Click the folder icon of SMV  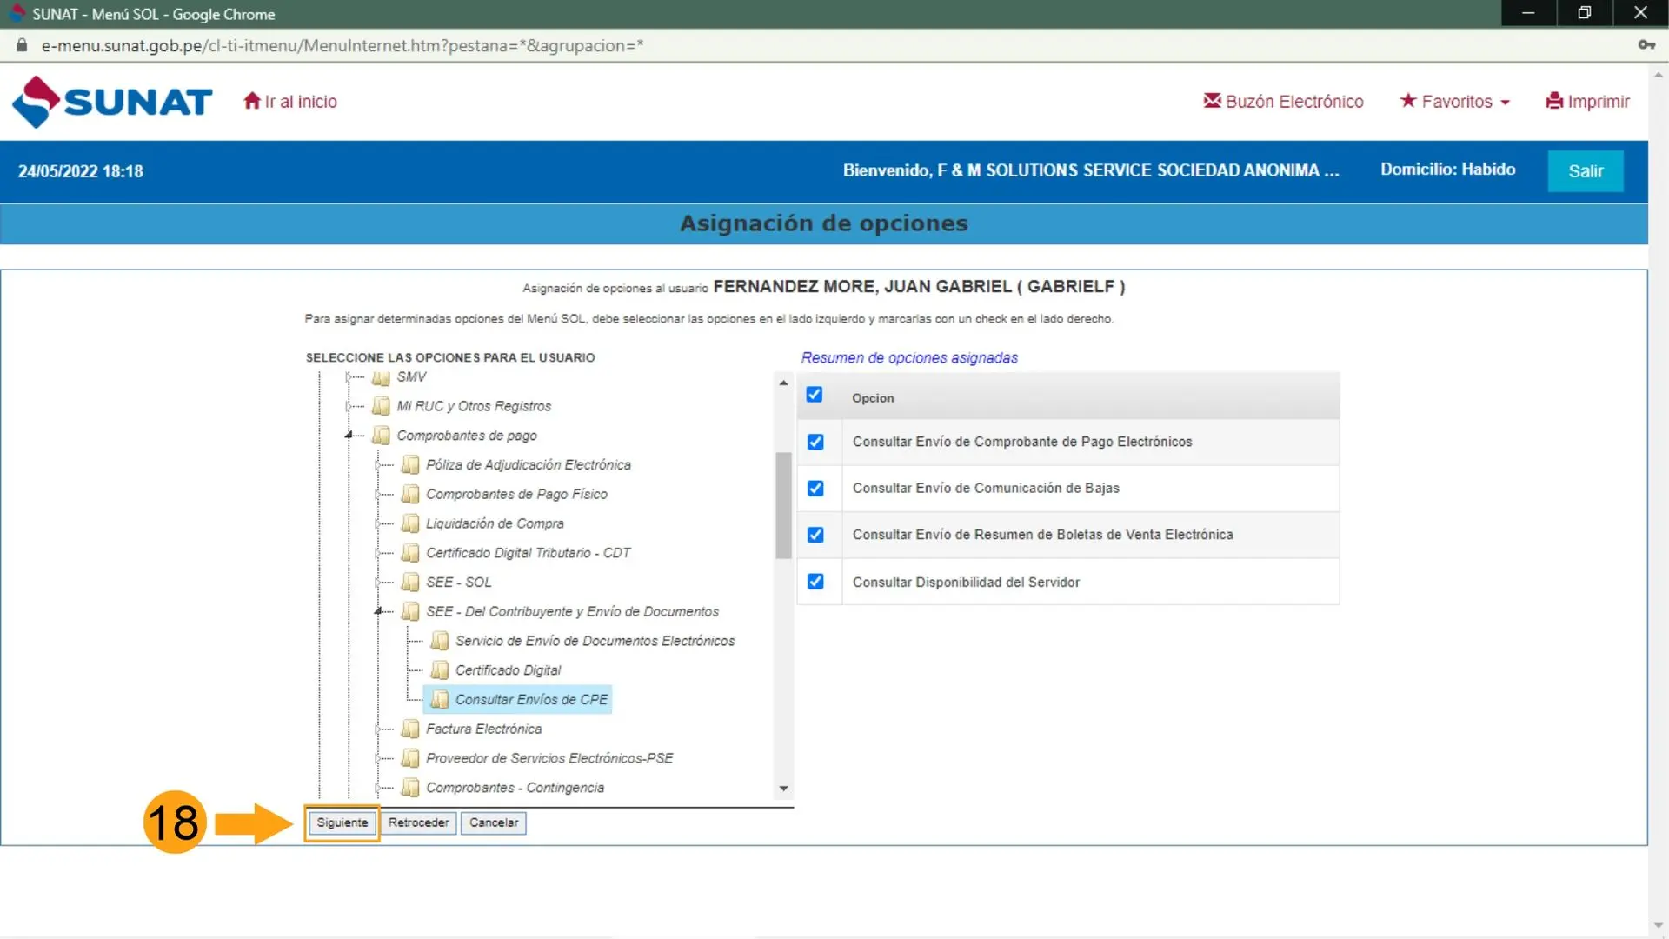tap(381, 377)
